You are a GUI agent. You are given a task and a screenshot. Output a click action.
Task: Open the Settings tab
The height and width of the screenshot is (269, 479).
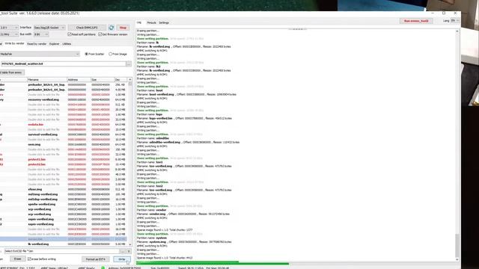click(164, 22)
